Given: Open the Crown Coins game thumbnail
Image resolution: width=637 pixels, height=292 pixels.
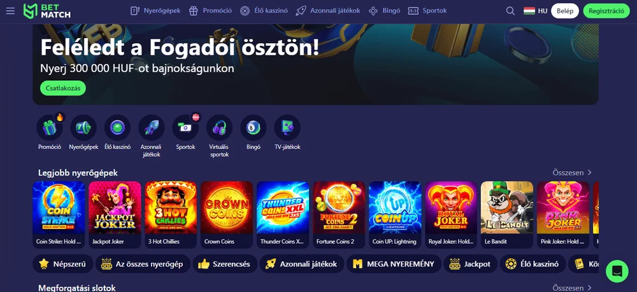Looking at the screenshot, I should coord(227,214).
